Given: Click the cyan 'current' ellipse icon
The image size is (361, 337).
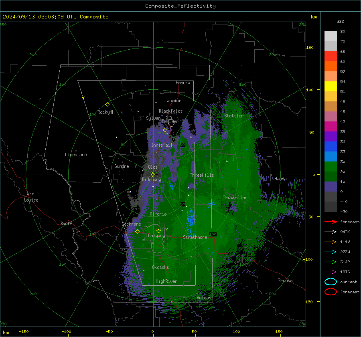Looking at the screenshot, I should coord(331,282).
